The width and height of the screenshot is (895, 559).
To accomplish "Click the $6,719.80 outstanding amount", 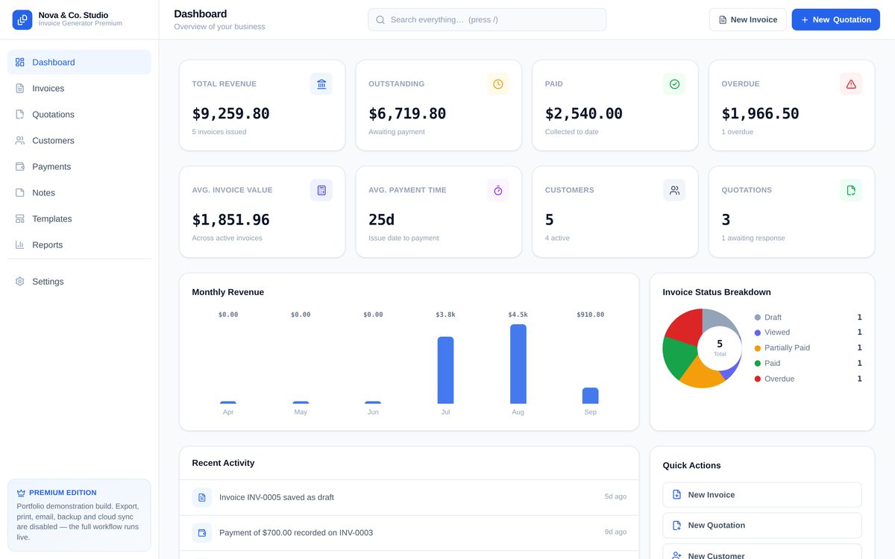I will point(407,114).
